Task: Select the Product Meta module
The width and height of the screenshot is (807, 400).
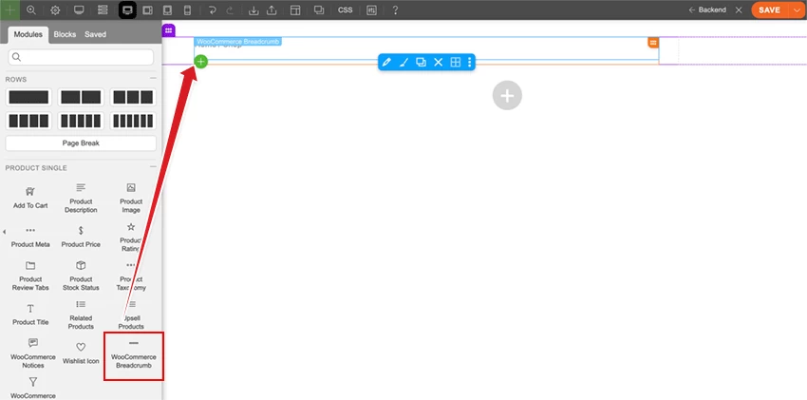Action: click(30, 238)
